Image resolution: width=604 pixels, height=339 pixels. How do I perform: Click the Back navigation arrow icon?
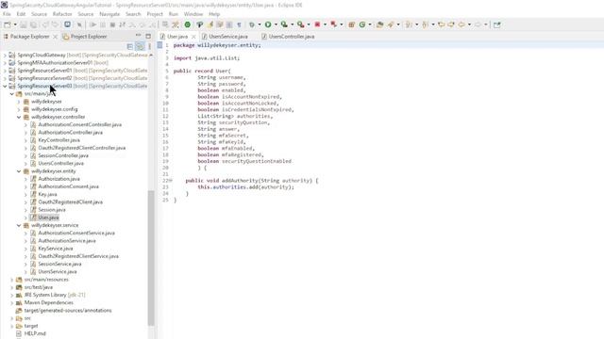pos(461,24)
